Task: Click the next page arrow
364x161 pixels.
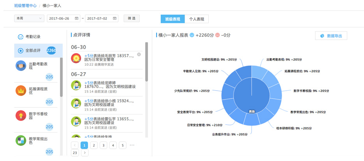Action: pos(85,153)
